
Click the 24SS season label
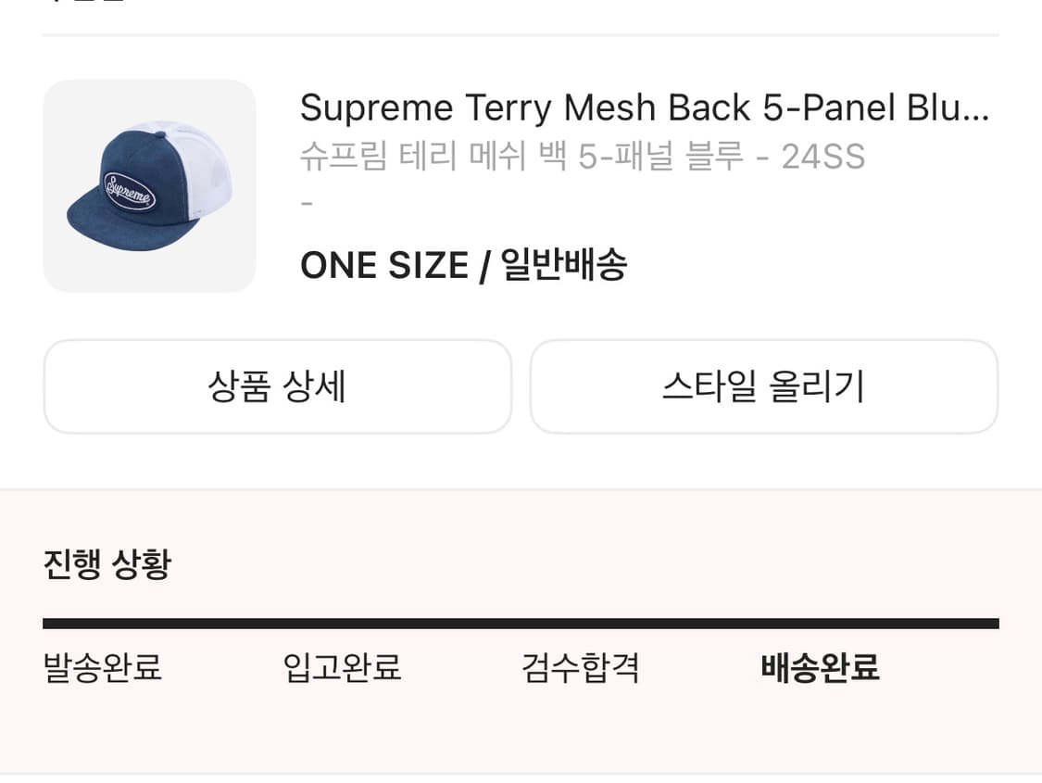[822, 157]
